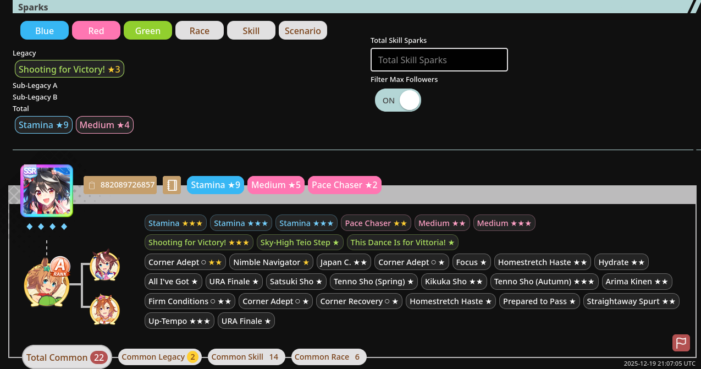Click the Homestretch Haste ★ single-star chip
Screen dimensions: 701x369
point(451,301)
